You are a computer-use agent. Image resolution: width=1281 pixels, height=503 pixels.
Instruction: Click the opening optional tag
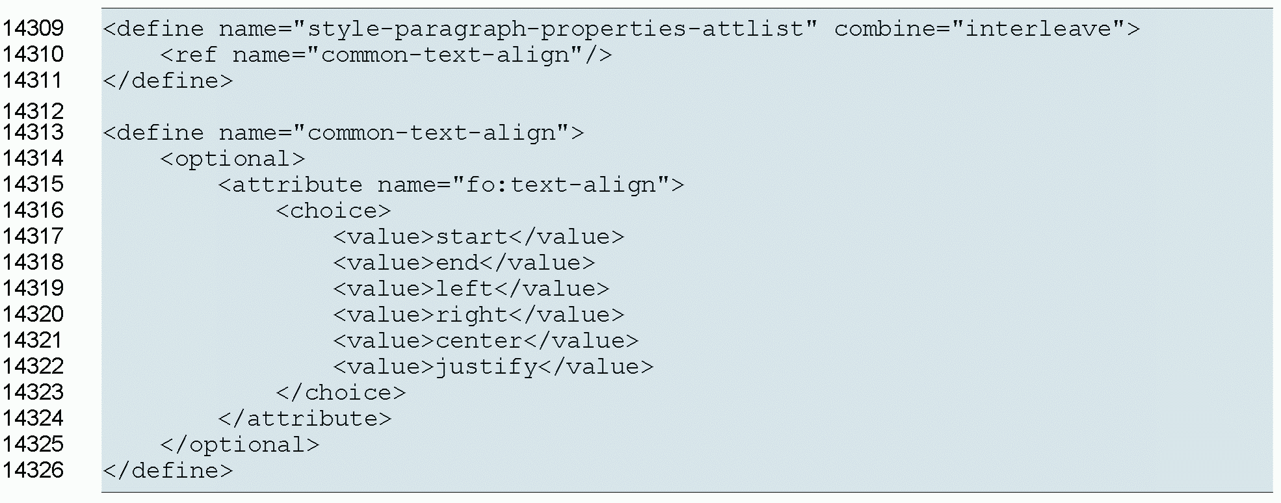tap(233, 159)
